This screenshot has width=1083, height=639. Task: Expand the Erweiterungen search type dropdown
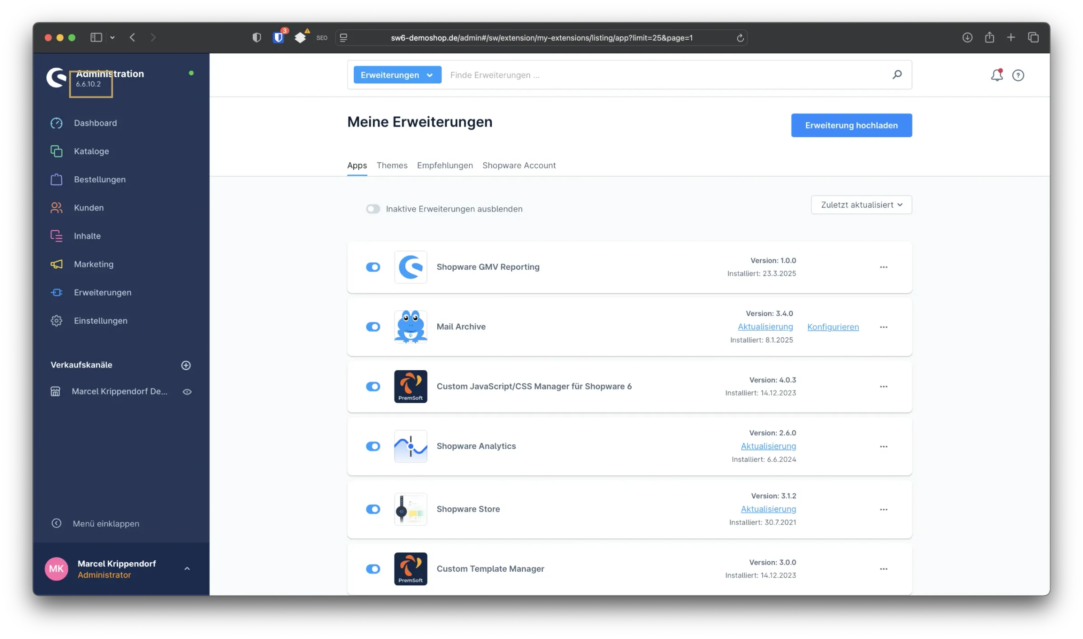click(397, 75)
